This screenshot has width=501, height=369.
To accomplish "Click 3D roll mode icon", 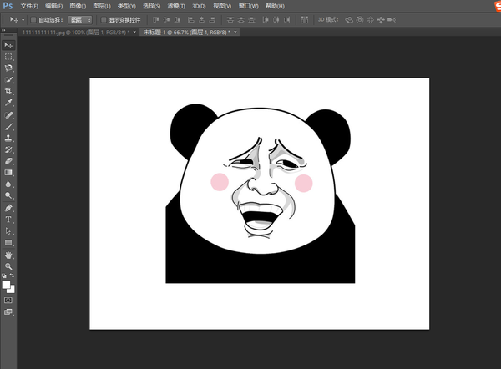I will [x=360, y=20].
